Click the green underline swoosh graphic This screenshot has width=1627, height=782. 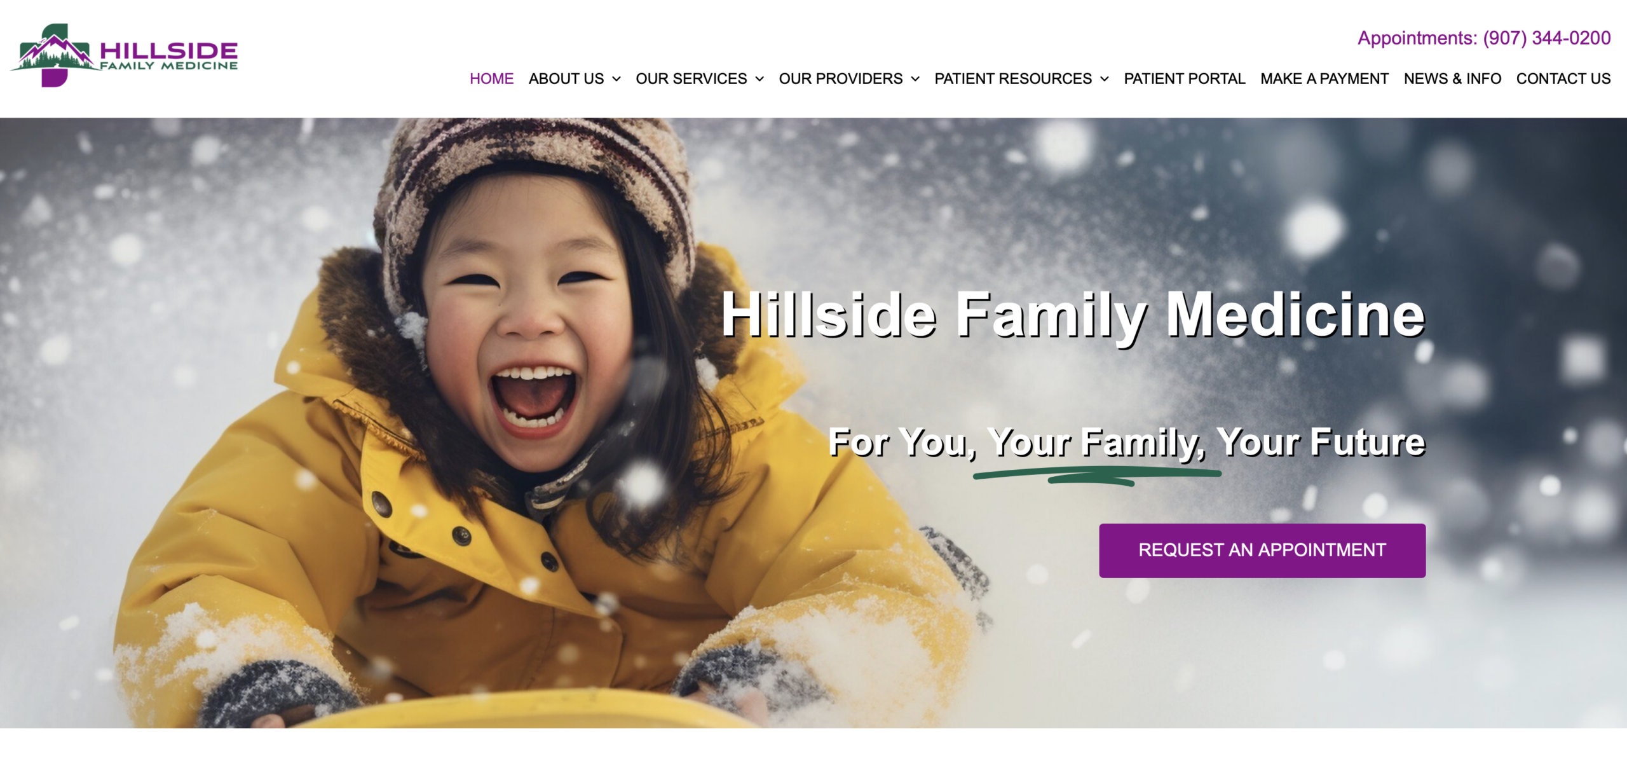pyautogui.click(x=1097, y=476)
